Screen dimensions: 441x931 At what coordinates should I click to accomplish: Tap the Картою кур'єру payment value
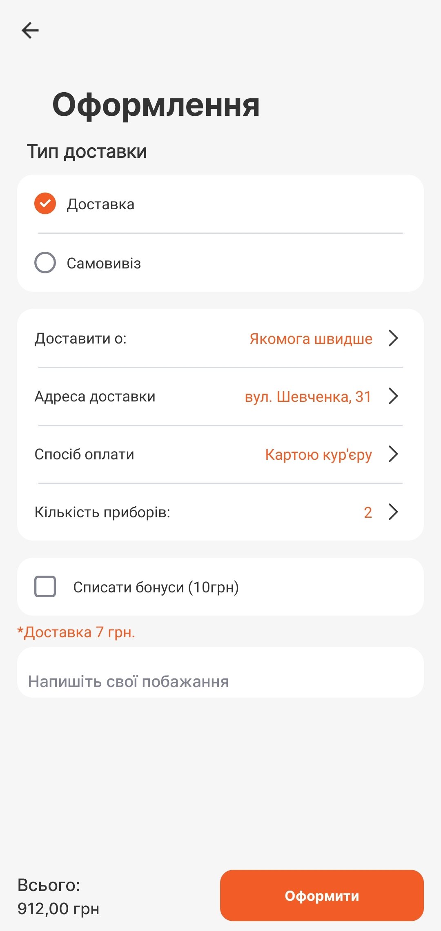click(x=318, y=454)
